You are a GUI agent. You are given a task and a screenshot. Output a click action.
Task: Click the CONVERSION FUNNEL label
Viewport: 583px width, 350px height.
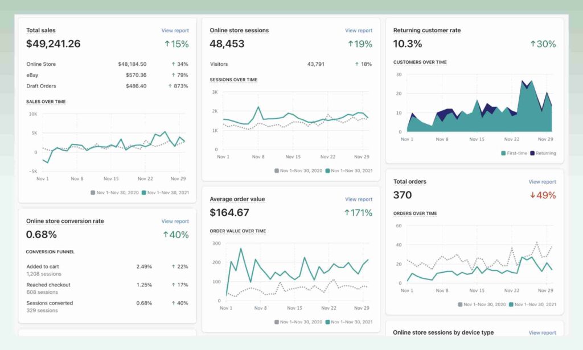pyautogui.click(x=50, y=252)
